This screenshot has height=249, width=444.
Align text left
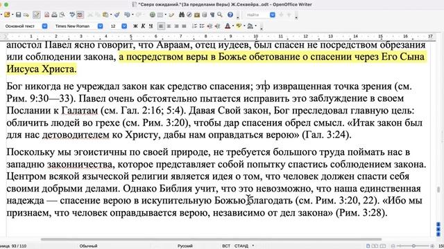coord(161,26)
